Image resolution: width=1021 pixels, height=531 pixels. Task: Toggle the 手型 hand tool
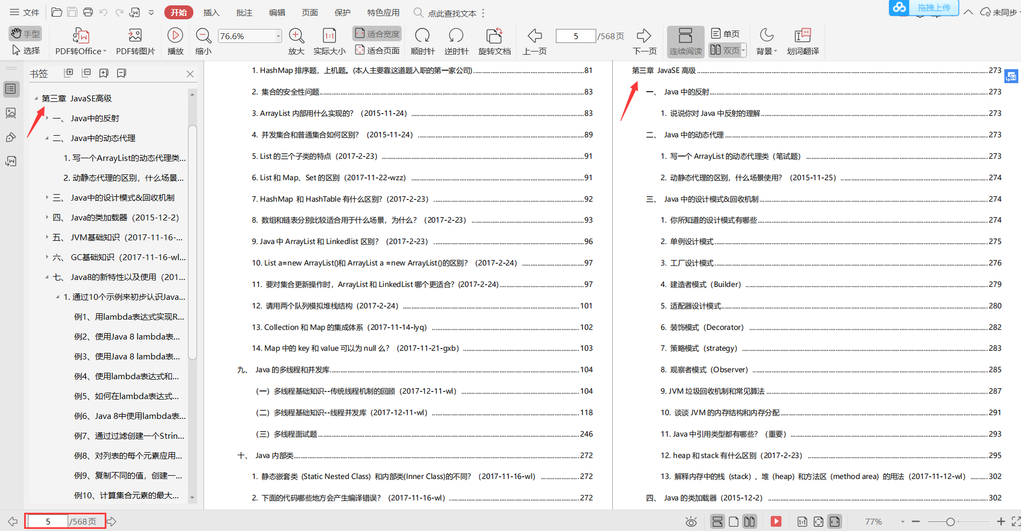(x=25, y=33)
